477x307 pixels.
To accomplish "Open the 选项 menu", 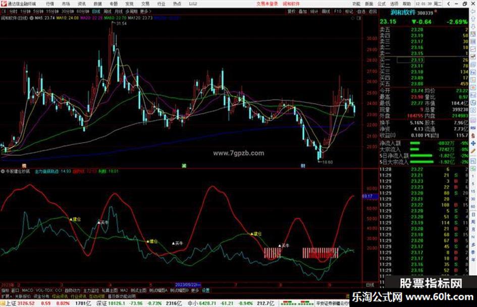I will click(x=394, y=4).
